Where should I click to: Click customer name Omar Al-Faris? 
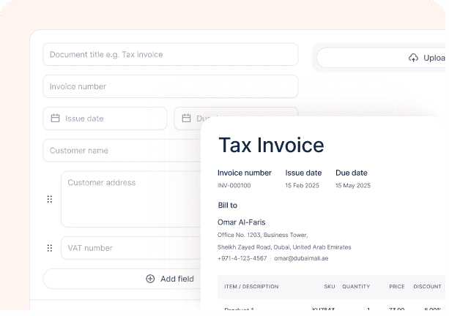242,222
